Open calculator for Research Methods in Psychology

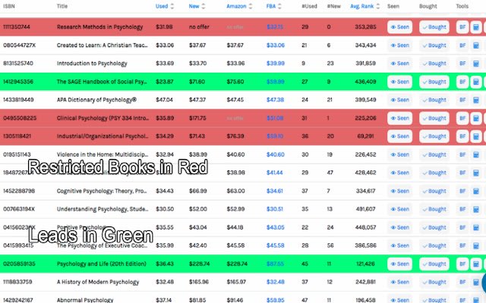coord(476,27)
